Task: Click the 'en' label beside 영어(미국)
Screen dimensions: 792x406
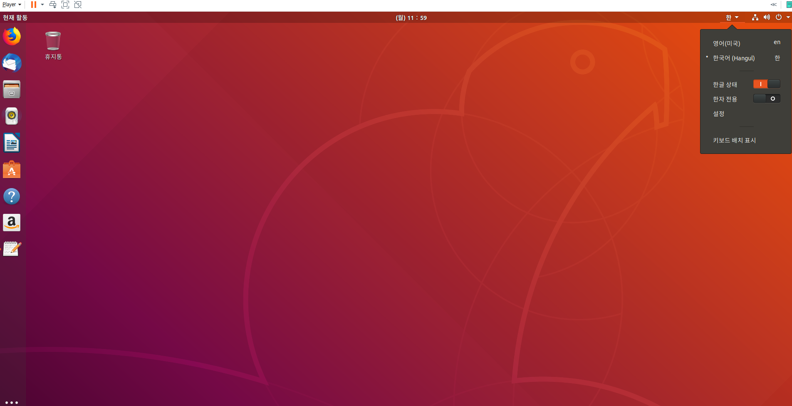Action: [777, 42]
